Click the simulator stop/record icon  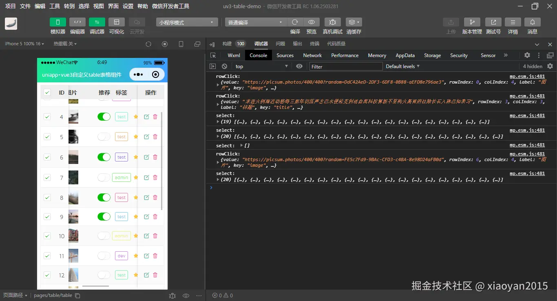click(x=165, y=44)
